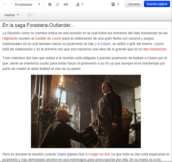This screenshot has height=162, width=172.
Task: Select the embedded oath scene image
Action: tap(86, 111)
